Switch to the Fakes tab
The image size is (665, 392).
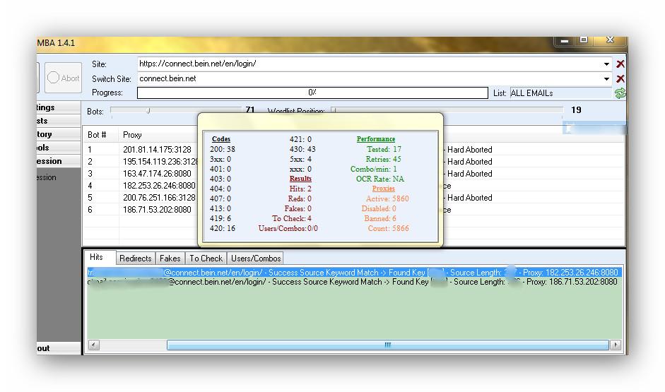[x=170, y=258]
